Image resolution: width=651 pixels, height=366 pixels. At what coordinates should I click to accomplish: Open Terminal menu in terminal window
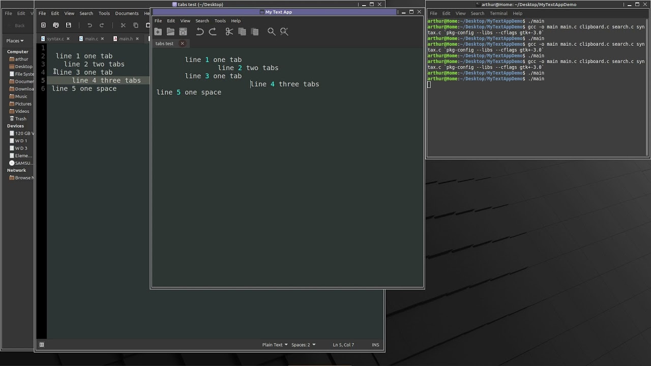[x=498, y=13]
